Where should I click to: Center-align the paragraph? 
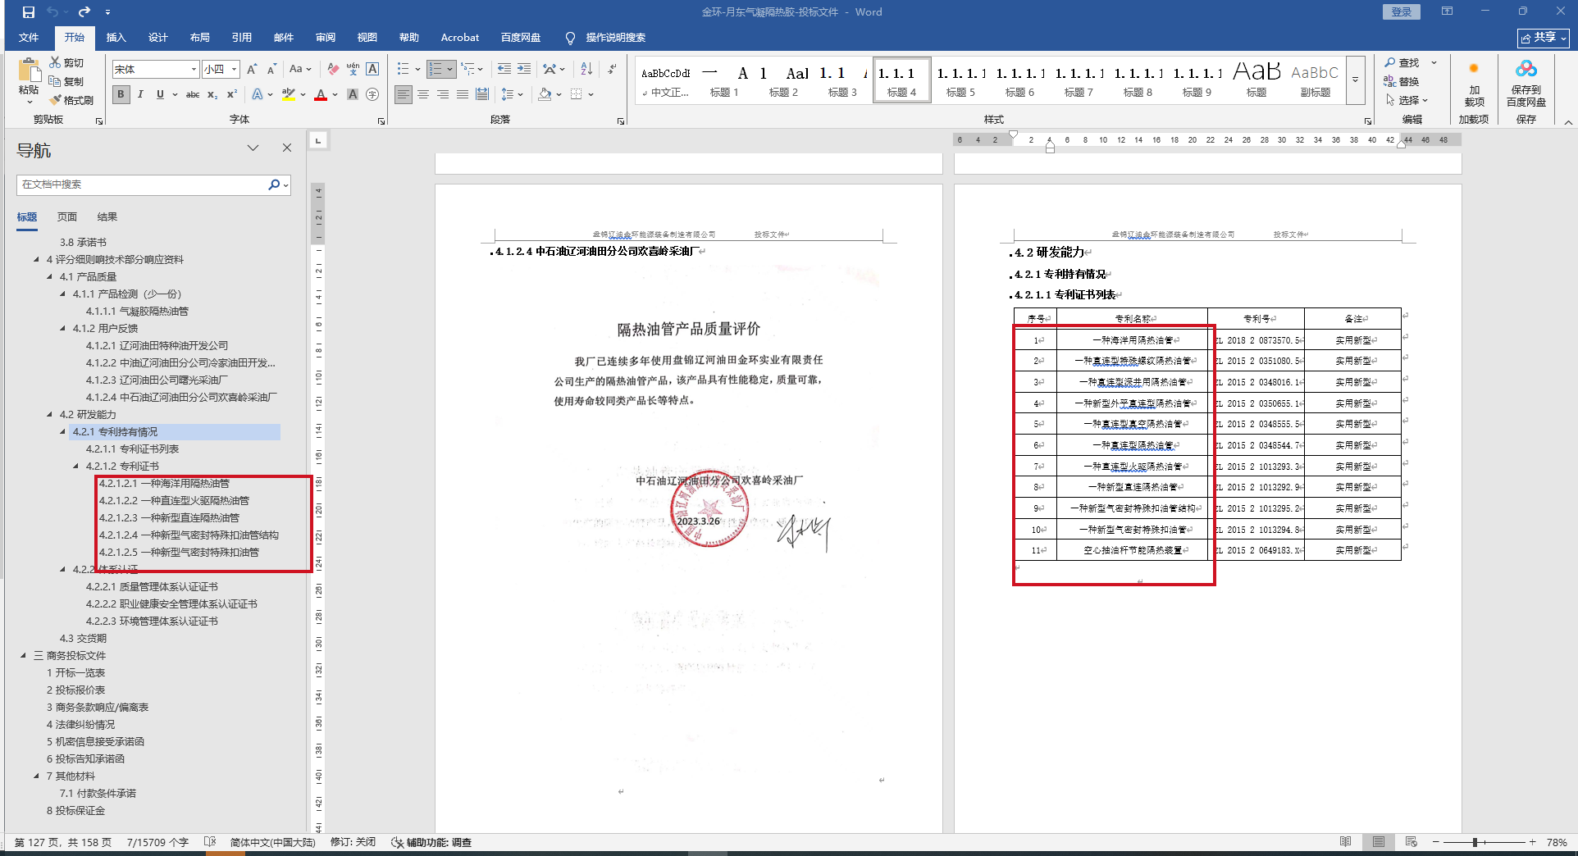(423, 94)
